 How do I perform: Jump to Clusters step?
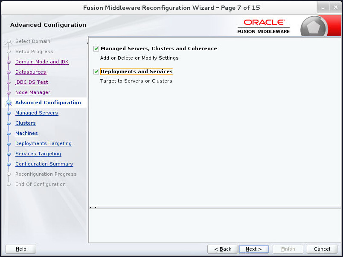click(25, 123)
